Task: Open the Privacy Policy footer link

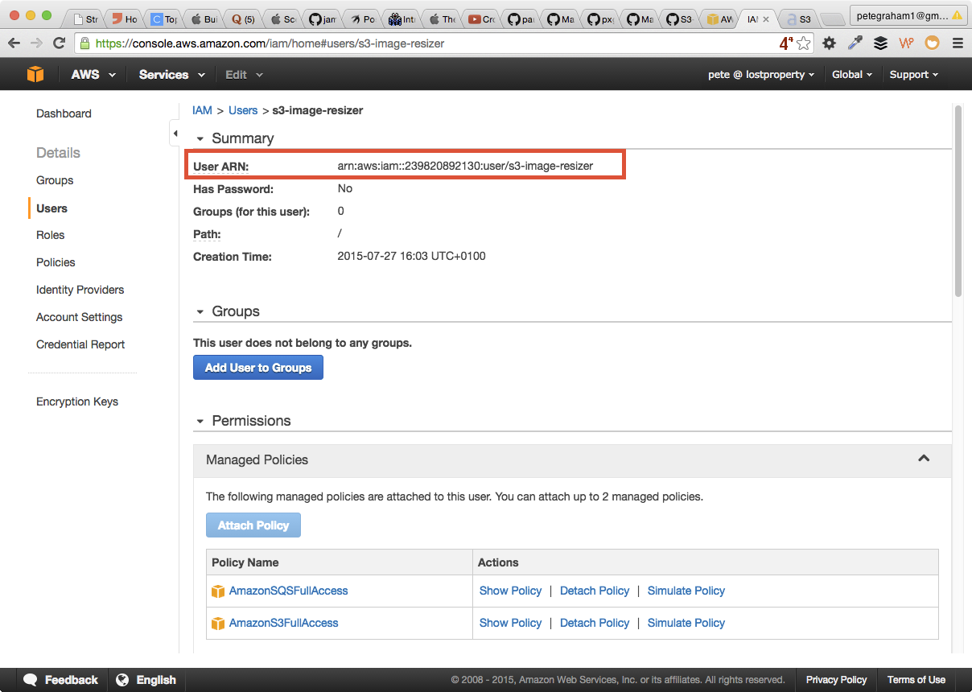Action: [x=836, y=680]
